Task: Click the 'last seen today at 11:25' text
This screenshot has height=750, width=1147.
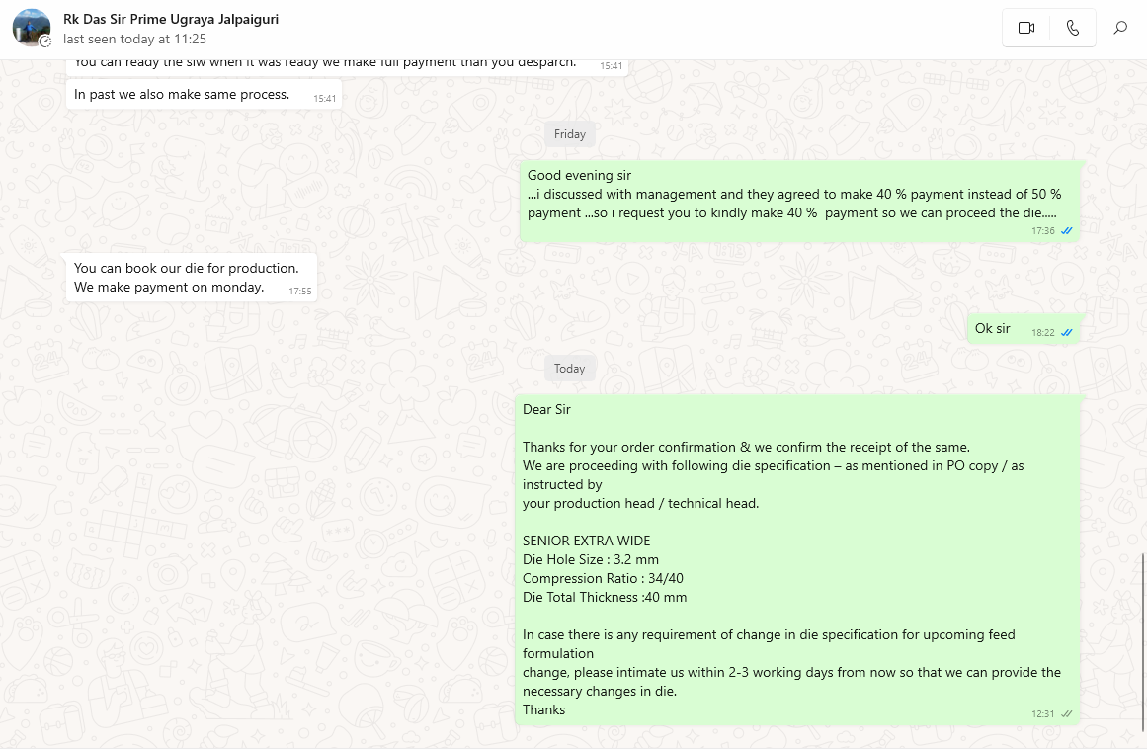Action: click(134, 40)
